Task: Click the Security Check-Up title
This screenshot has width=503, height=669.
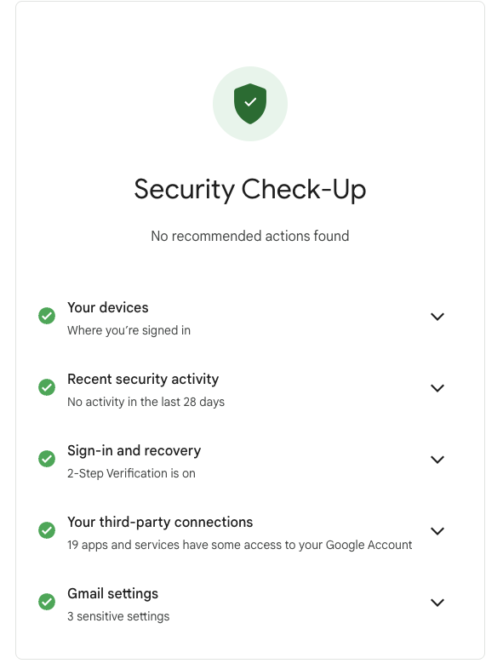Action: tap(250, 190)
